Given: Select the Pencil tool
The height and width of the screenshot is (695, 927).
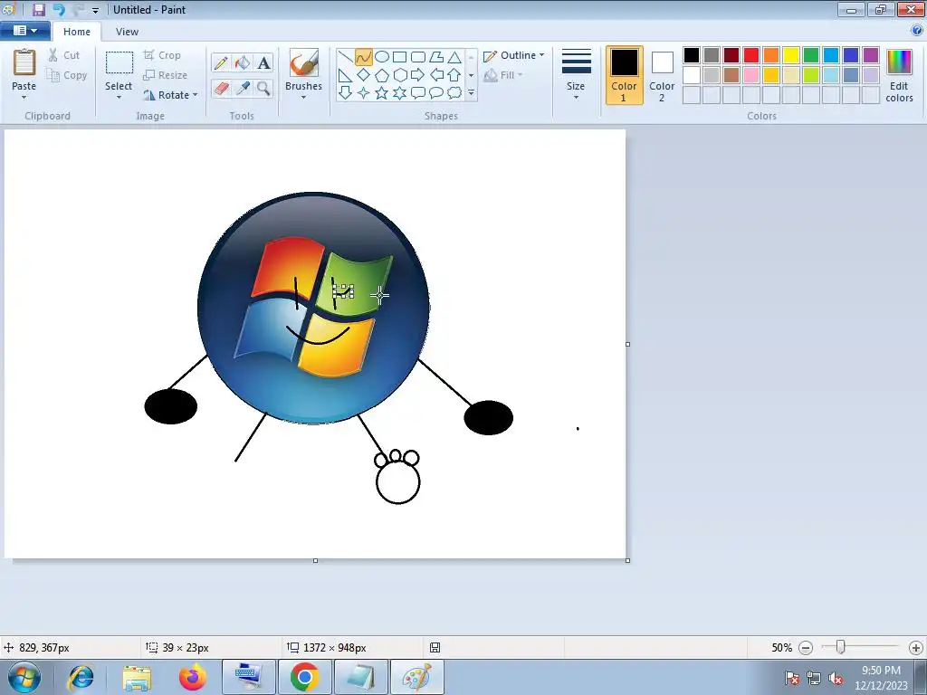Looking at the screenshot, I should click(221, 62).
